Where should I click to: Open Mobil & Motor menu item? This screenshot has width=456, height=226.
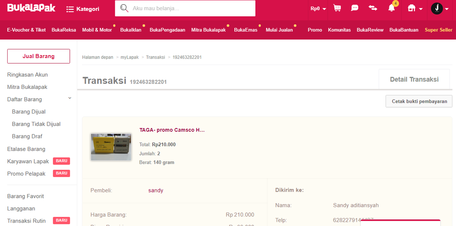[x=97, y=30]
